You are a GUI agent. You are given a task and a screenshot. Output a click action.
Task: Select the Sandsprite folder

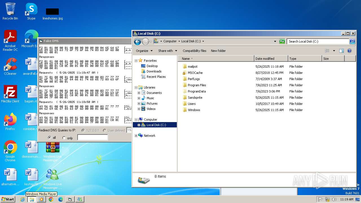(x=195, y=98)
